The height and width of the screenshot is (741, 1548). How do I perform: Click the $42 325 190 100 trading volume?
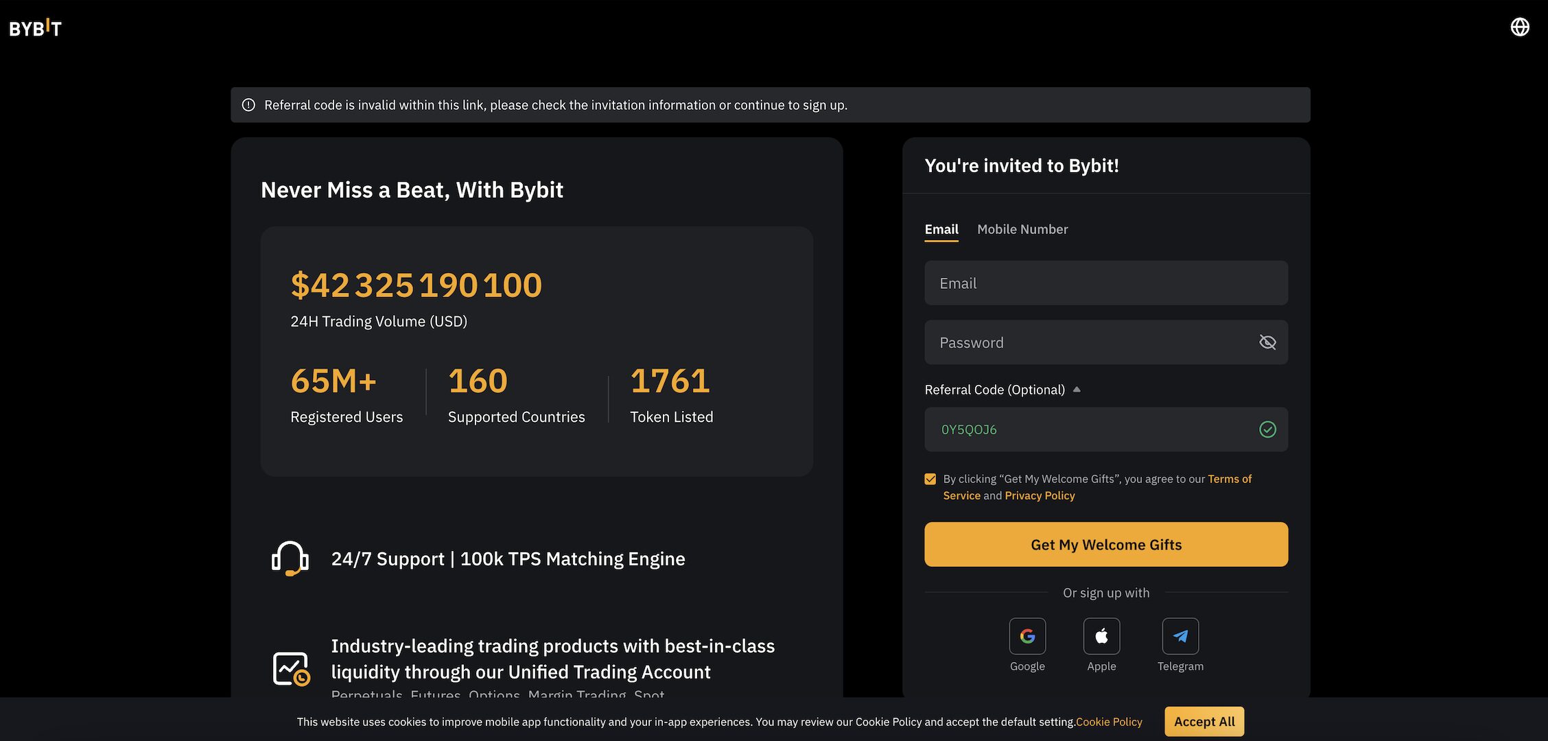coord(417,285)
